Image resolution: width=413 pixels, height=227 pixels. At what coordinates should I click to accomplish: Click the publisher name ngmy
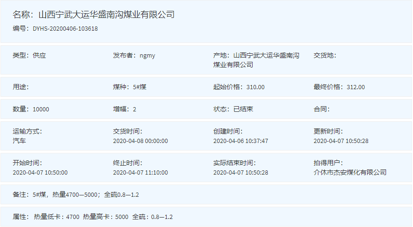147,56
